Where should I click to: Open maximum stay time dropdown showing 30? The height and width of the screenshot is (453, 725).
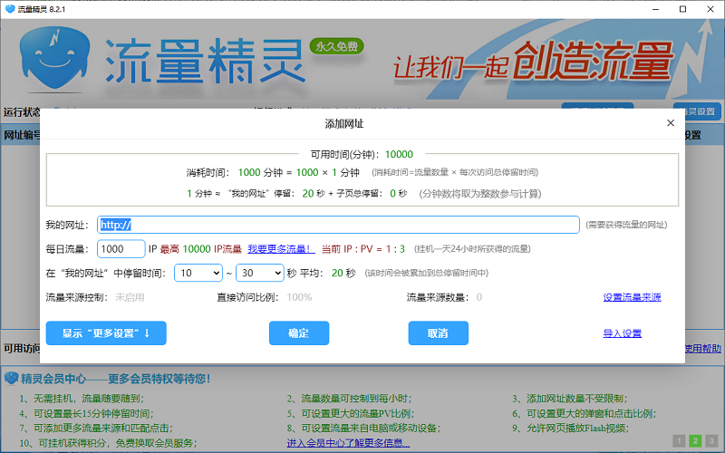(x=259, y=272)
